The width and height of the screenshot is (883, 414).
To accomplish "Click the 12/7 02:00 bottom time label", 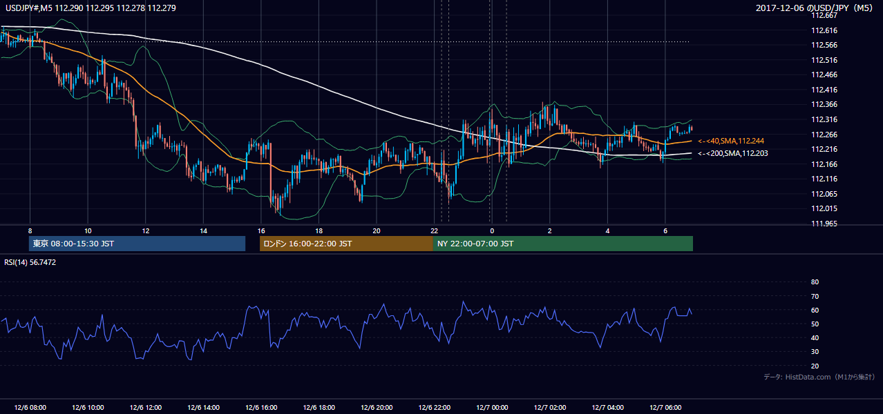I will click(549, 407).
